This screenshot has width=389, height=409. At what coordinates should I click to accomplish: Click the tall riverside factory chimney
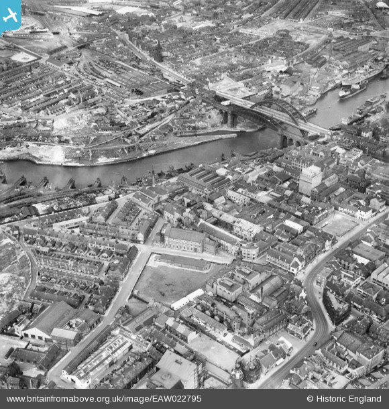[x=154, y=180]
